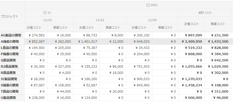Click 計画コスト header under 11/29
233x103 pixels.
pos(139,28)
